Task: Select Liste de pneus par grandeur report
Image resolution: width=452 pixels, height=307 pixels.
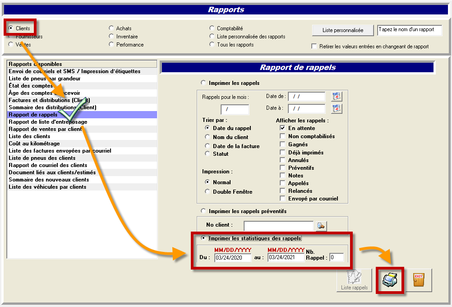Action: (82, 79)
